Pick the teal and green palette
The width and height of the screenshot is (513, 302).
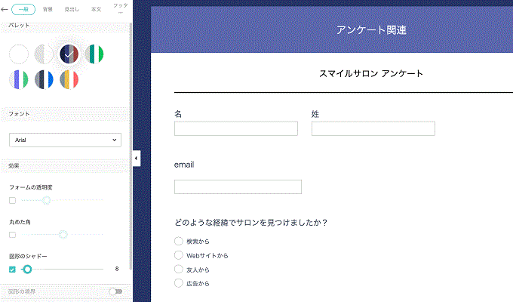[94, 54]
